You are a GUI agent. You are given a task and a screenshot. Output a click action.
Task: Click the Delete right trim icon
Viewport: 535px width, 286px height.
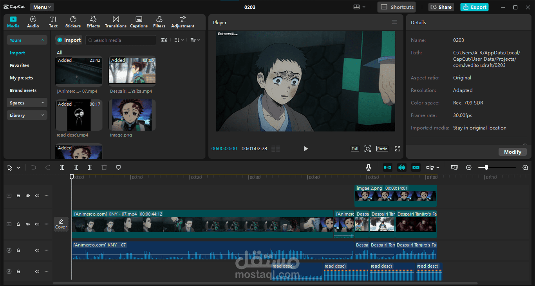pyautogui.click(x=90, y=167)
